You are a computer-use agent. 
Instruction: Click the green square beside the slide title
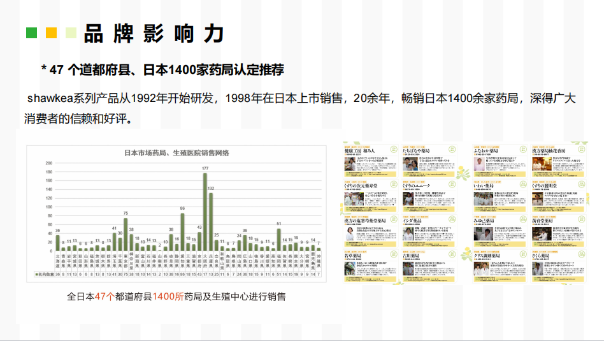(x=31, y=33)
